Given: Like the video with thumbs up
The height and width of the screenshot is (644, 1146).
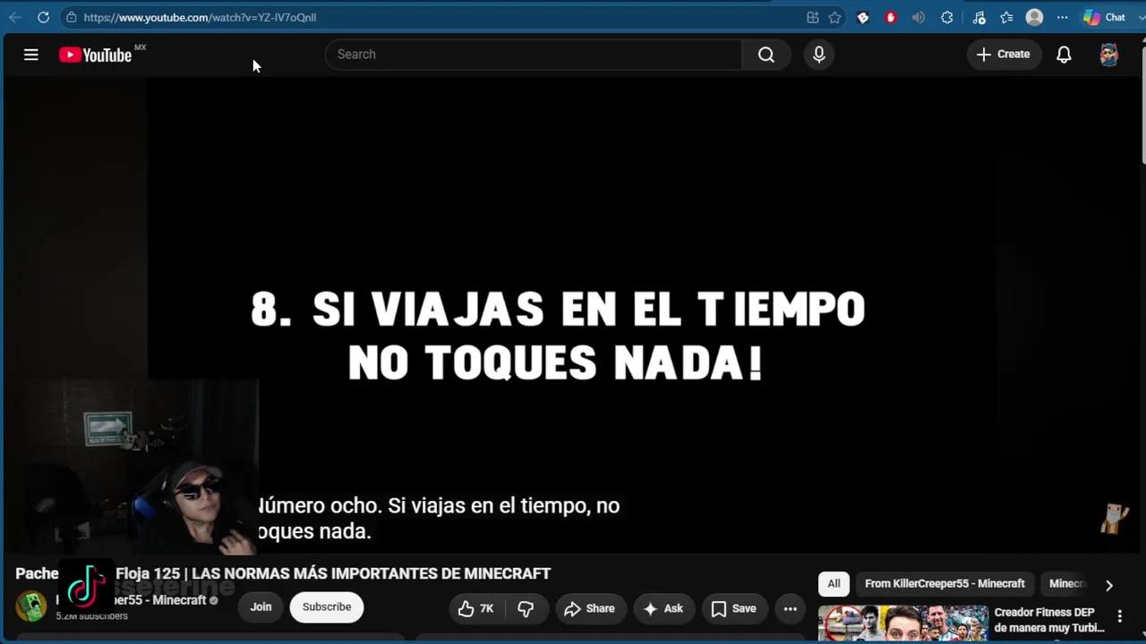Looking at the screenshot, I should 476,608.
